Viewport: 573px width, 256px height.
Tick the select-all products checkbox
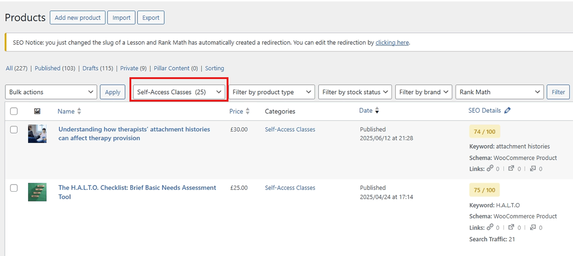(x=14, y=111)
